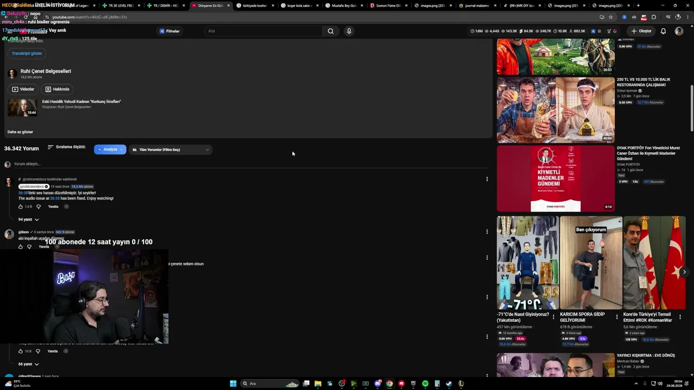
Task: Open Epic Games Launcher from the taskbar
Action: click(413, 383)
